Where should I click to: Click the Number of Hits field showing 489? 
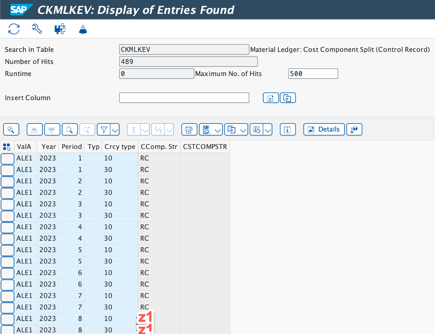click(188, 62)
